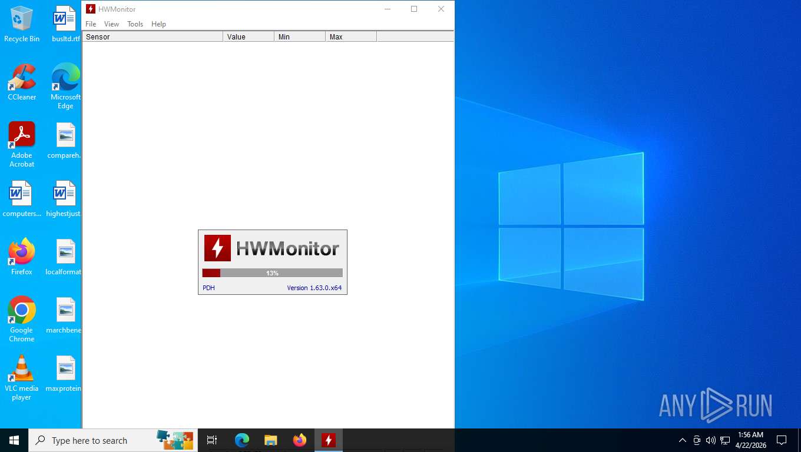Select the Microsoft Edge desktop shortcut
Image resolution: width=801 pixels, height=452 pixels.
pos(65,87)
